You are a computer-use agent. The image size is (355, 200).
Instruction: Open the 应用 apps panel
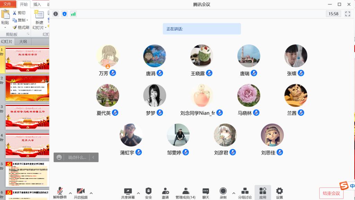pyautogui.click(x=263, y=193)
